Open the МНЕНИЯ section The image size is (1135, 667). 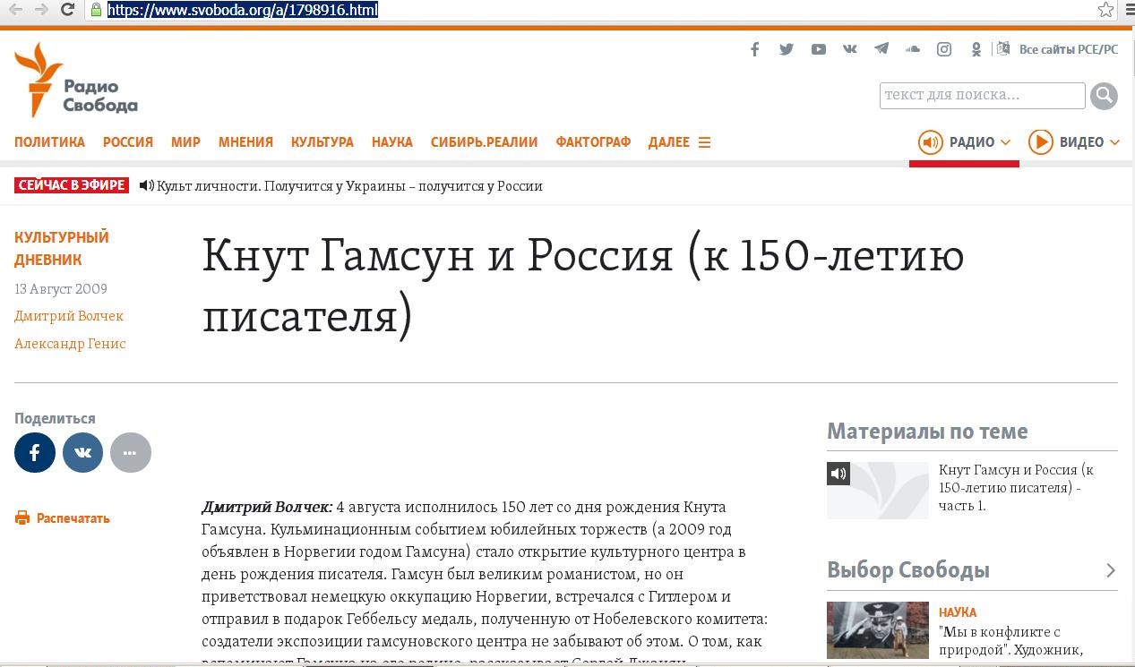point(245,142)
